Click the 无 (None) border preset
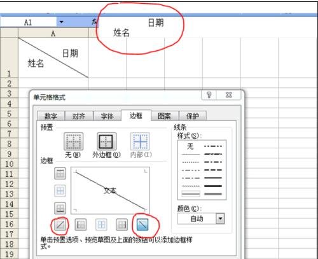Image resolution: width=318 pixels, height=259 pixels. click(x=73, y=141)
